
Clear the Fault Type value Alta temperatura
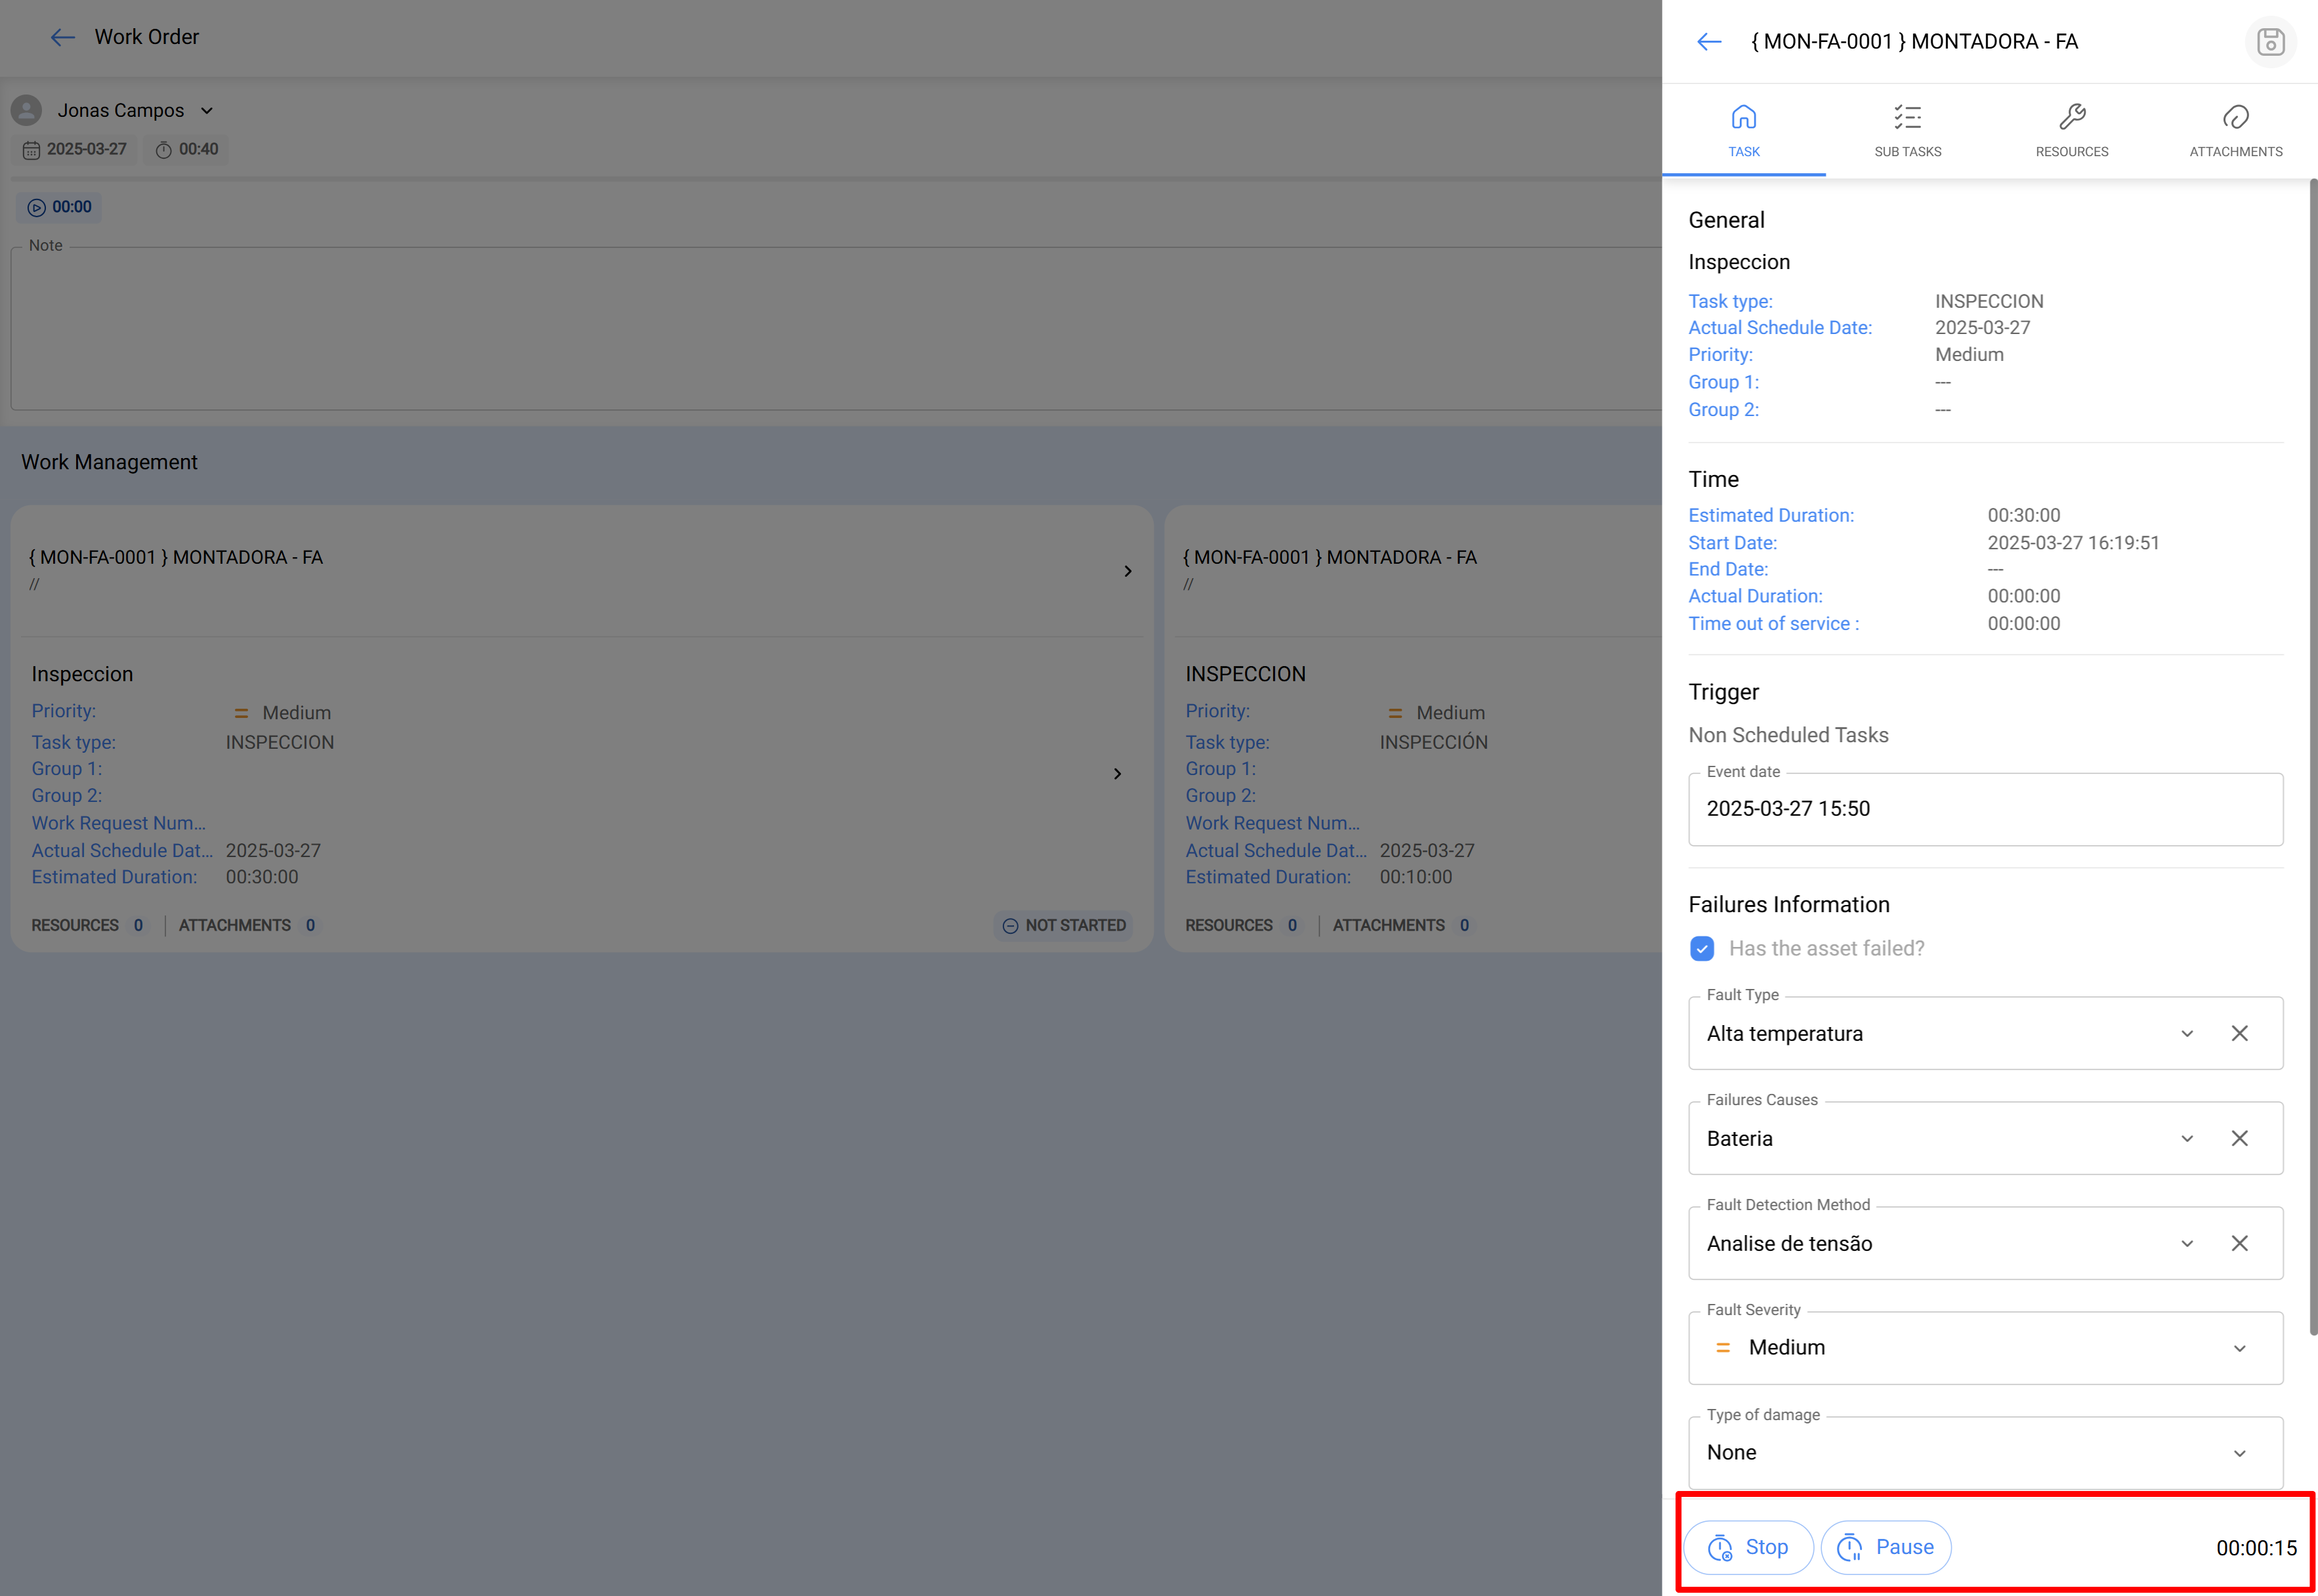[2239, 1034]
